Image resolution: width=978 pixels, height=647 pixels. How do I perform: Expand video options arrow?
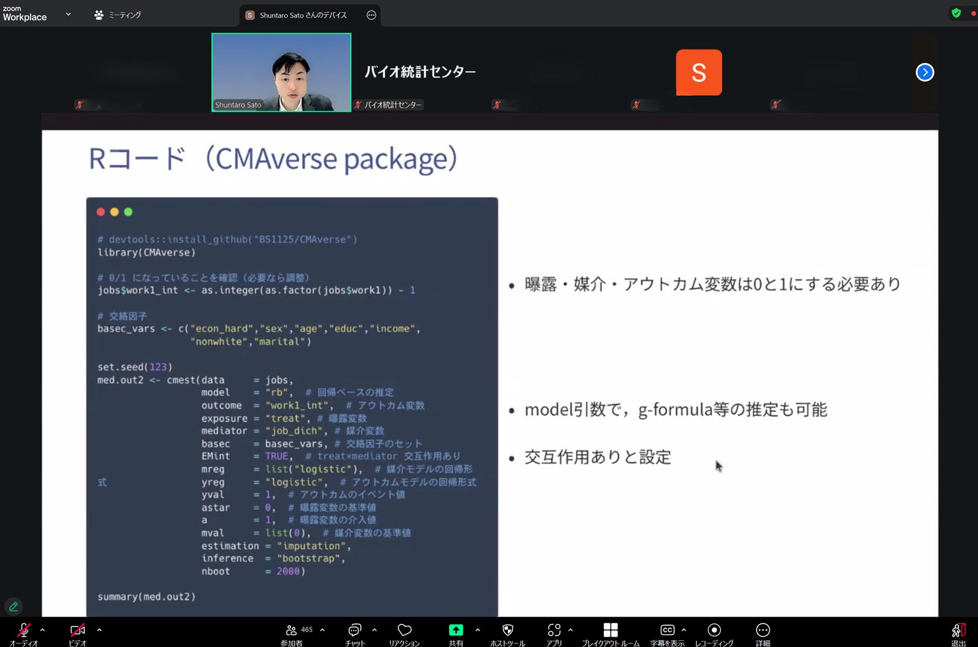pos(99,630)
